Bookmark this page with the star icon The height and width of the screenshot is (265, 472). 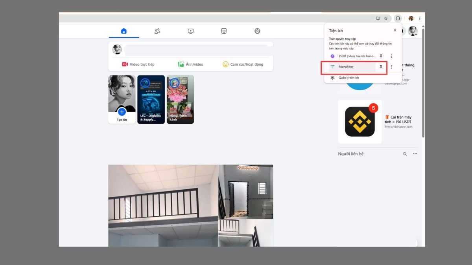click(386, 18)
